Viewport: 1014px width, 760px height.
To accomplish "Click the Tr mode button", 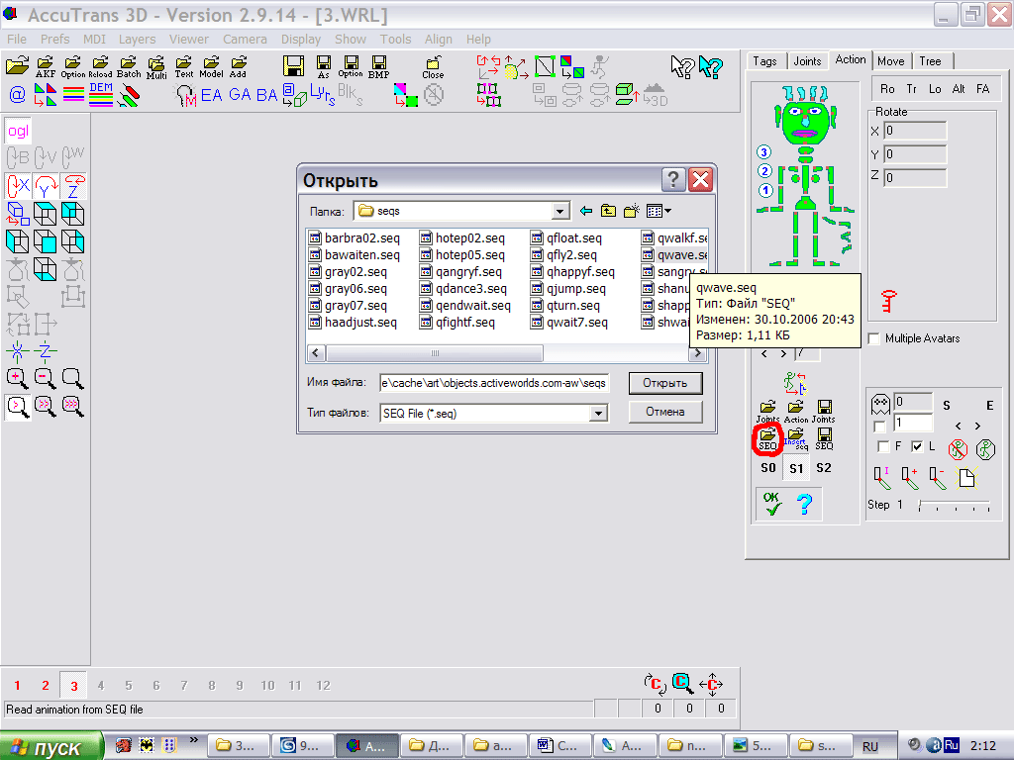I will (911, 89).
